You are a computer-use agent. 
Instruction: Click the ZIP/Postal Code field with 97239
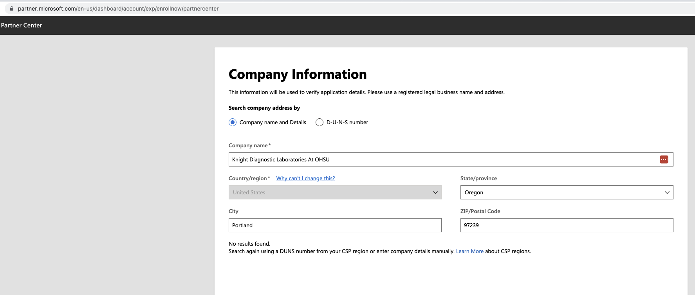tap(567, 225)
